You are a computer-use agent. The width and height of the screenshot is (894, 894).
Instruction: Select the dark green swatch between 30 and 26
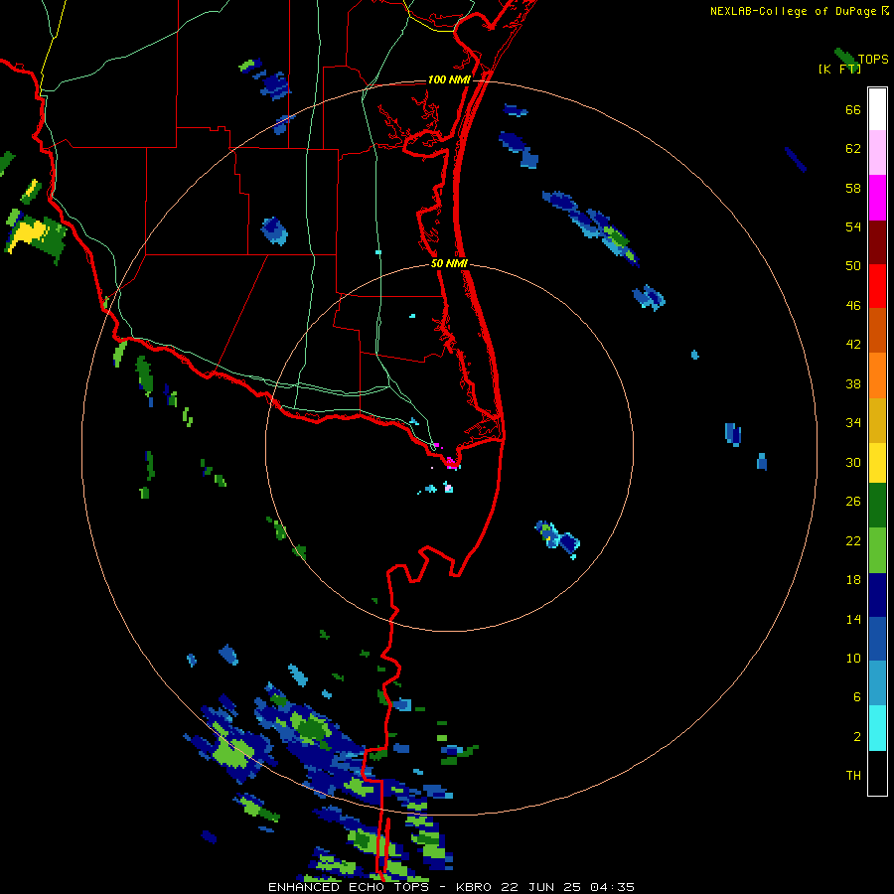click(877, 506)
